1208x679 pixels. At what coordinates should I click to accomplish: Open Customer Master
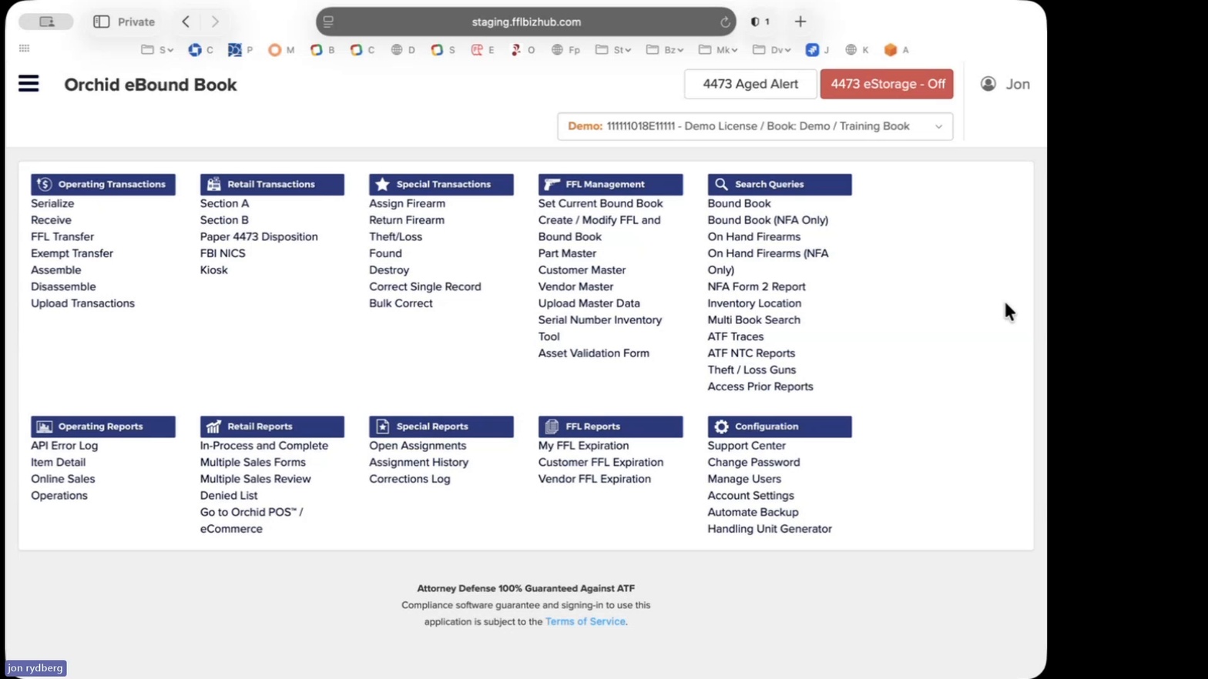tap(582, 270)
